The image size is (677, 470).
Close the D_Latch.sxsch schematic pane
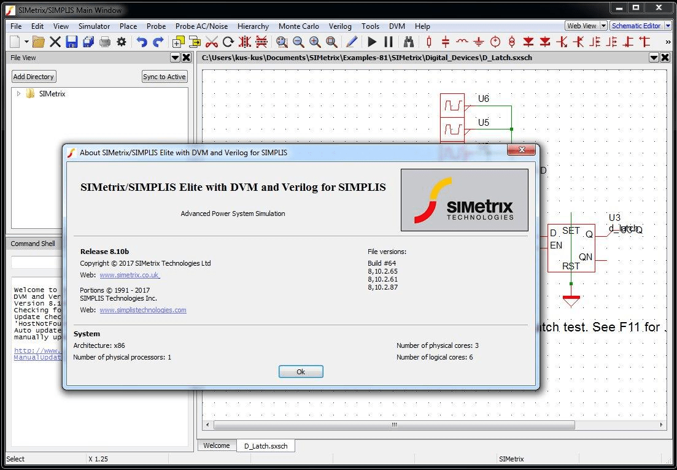click(x=665, y=58)
